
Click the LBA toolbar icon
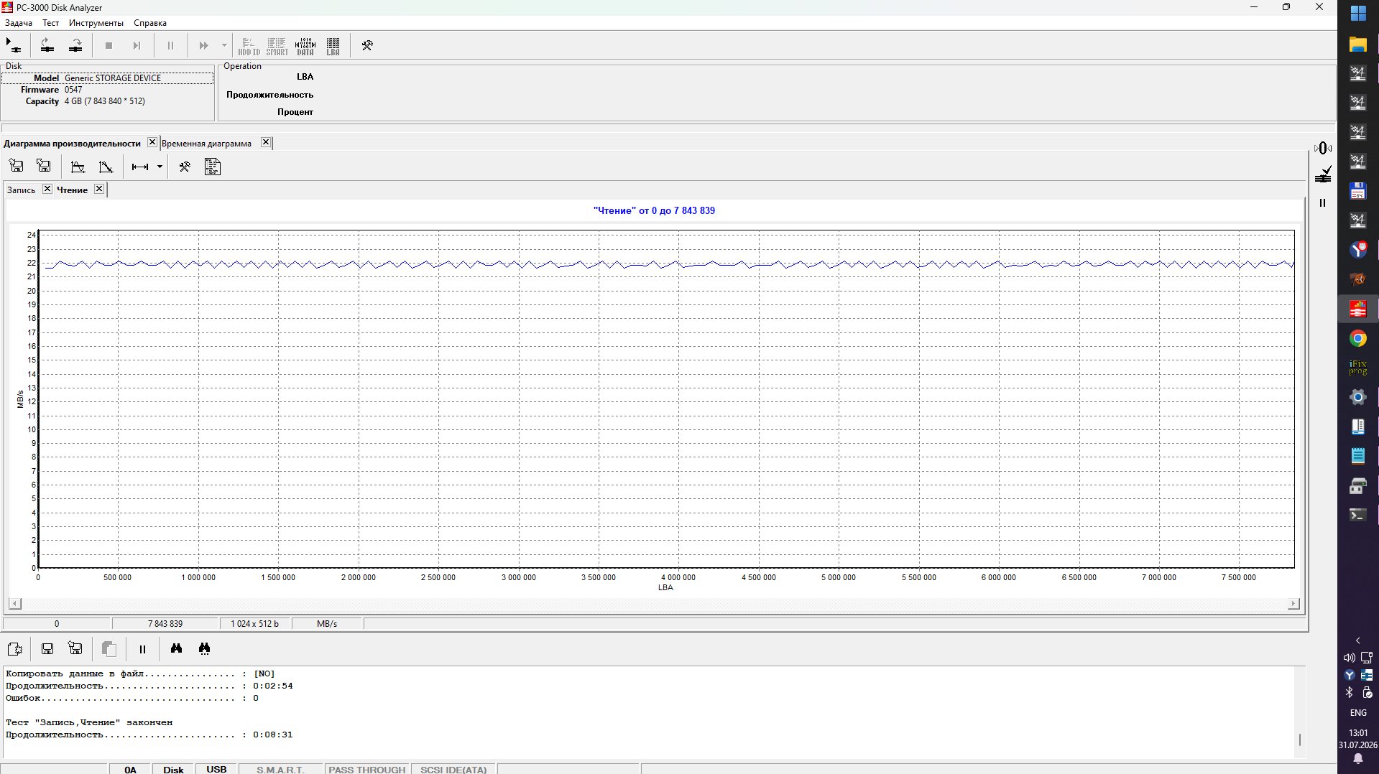coord(333,46)
